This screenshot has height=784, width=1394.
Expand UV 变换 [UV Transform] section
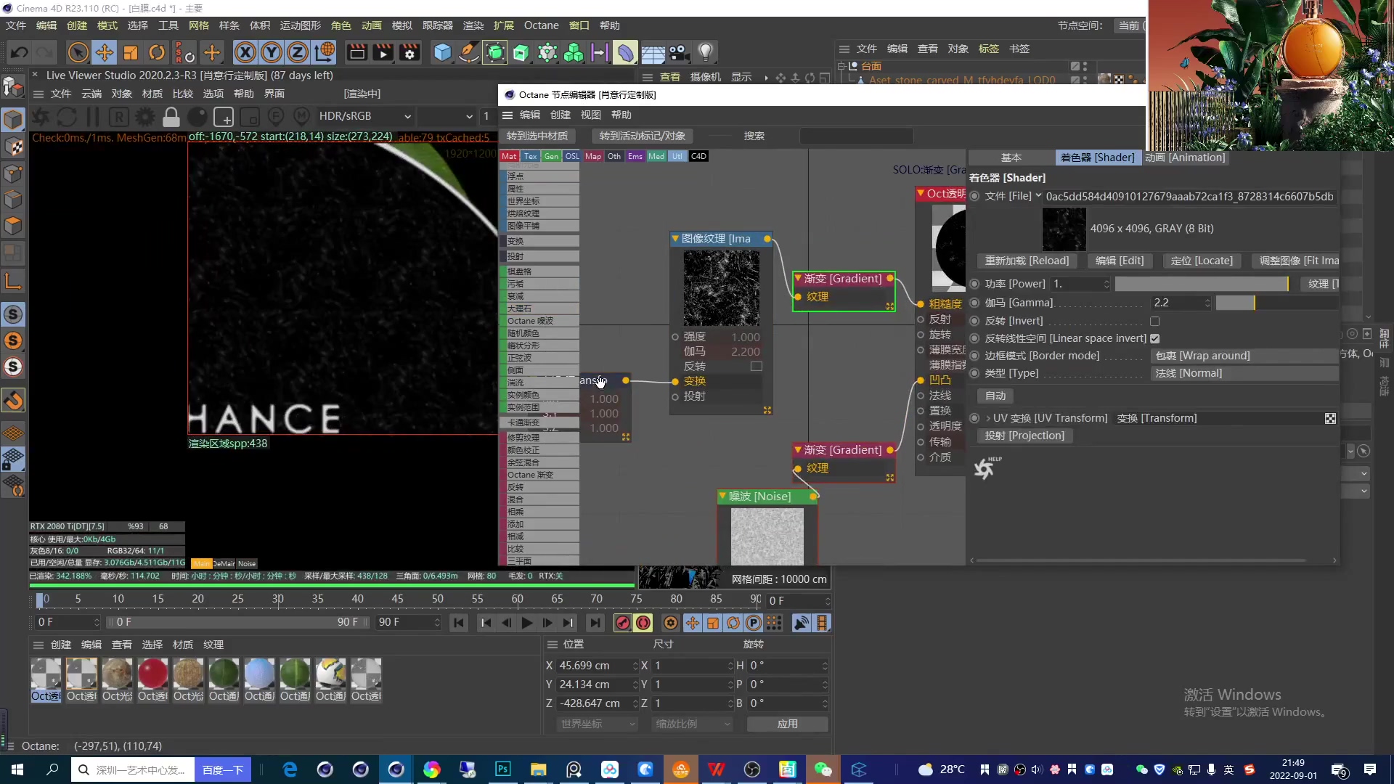[988, 418]
